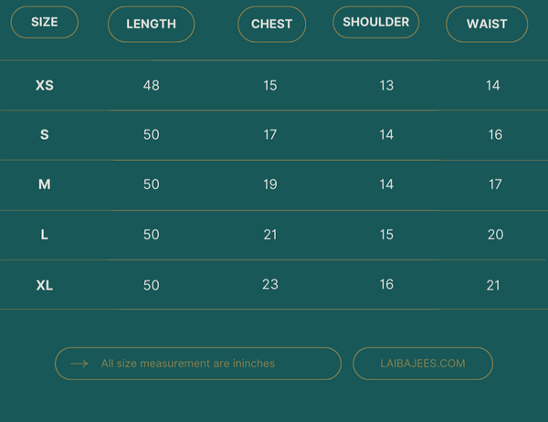This screenshot has width=548, height=422.
Task: Select the XL size row label
Action: pos(45,285)
